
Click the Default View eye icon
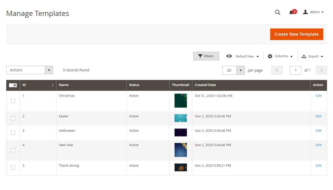[229, 56]
